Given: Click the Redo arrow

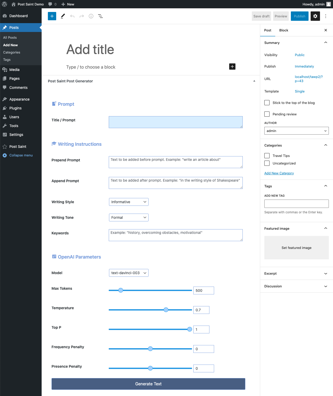Looking at the screenshot, I should [82, 16].
